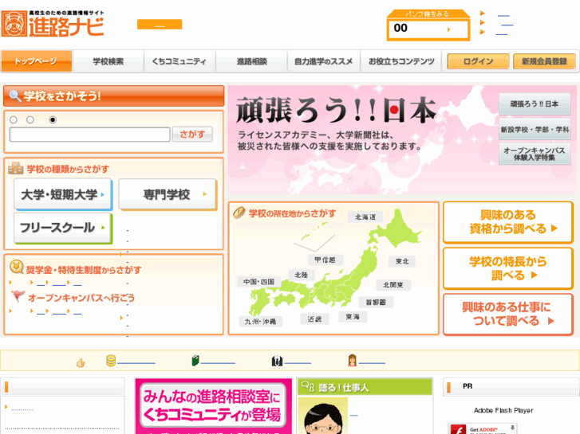
Task: Click 学校の特長から調べる box
Action: [x=508, y=268]
